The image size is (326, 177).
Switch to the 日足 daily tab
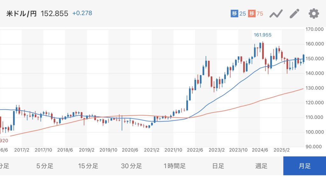point(218,166)
